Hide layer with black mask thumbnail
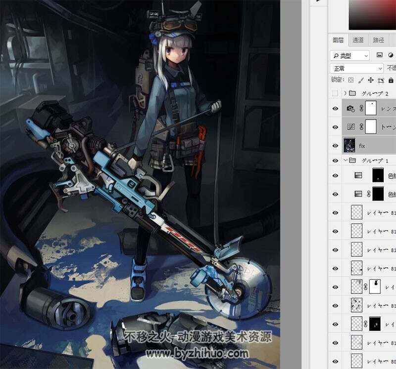This screenshot has width=396, height=369. coord(335,324)
